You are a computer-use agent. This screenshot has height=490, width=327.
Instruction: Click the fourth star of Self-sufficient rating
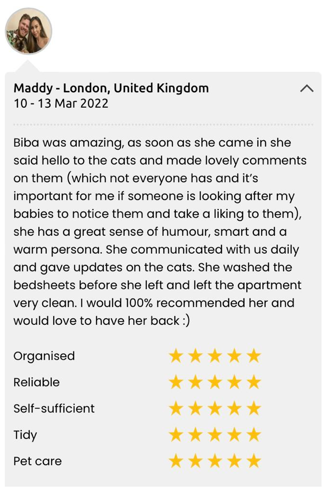(235, 409)
